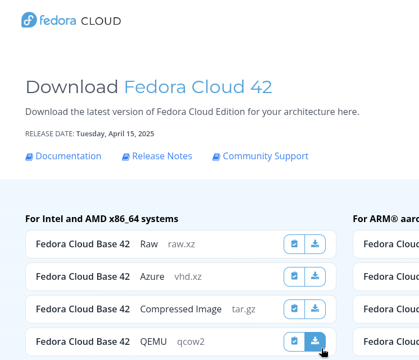Click the 'Raw' type label
Image resolution: width=419 pixels, height=360 pixels.
tap(149, 244)
